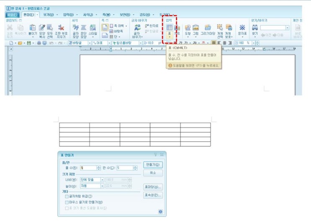
Task: Open the 서식(J) menu
Action: pos(88,15)
